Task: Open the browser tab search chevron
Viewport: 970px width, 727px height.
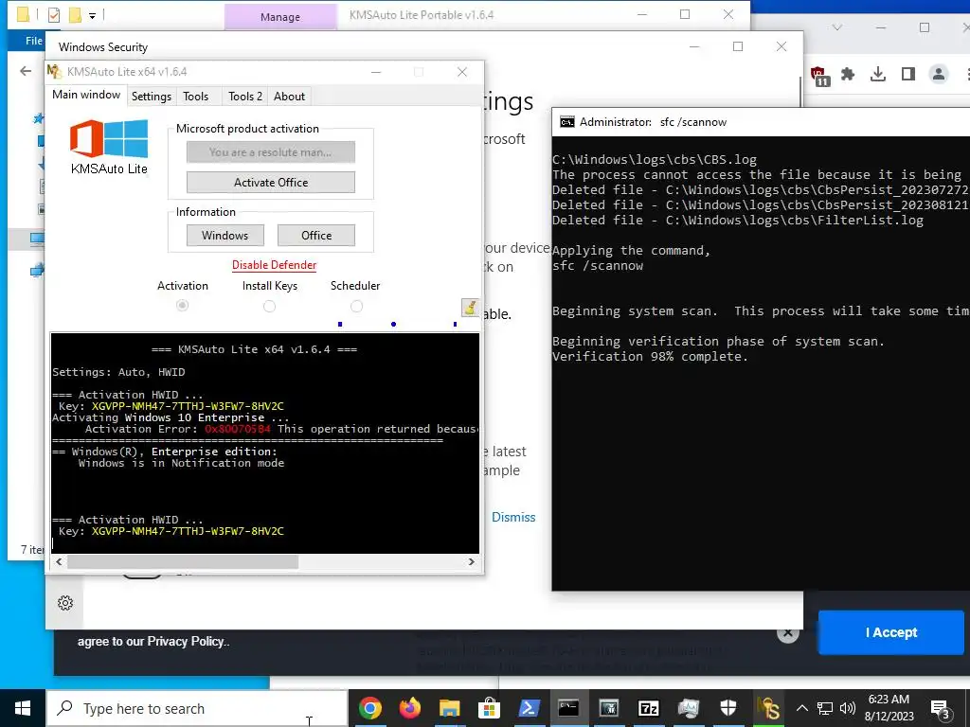Action: point(837,27)
